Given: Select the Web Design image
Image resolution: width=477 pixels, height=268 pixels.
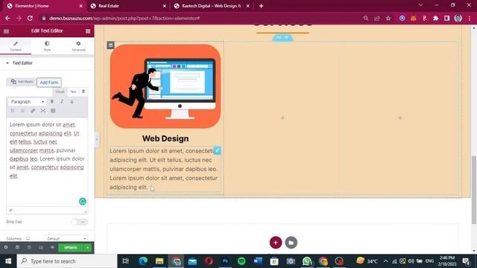Looking at the screenshot, I should point(165,86).
